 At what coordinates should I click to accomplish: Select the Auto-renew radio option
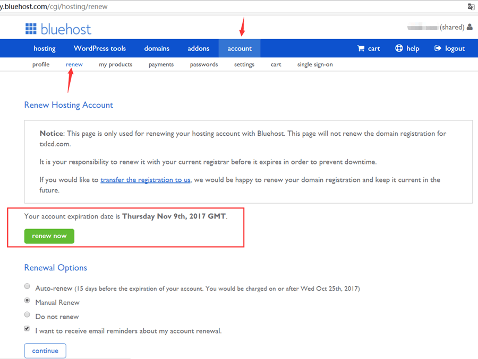tap(27, 286)
